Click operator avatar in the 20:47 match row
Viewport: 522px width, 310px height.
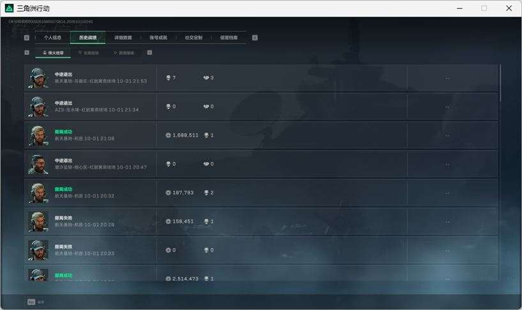38,164
